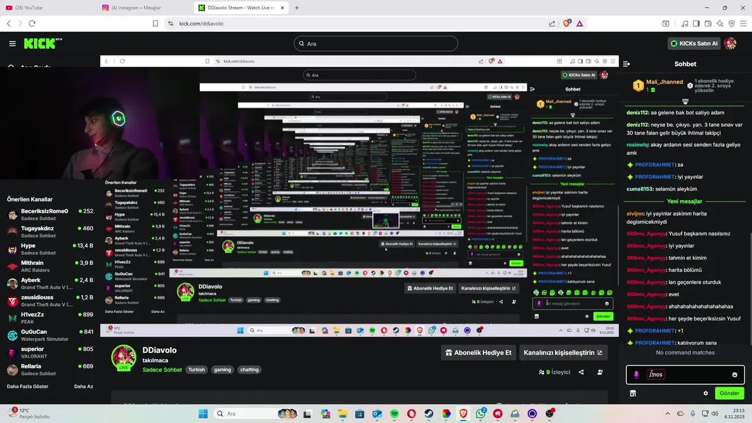The image size is (752, 423).
Task: Click the DDiavolo streamer avatar
Action: 124,357
